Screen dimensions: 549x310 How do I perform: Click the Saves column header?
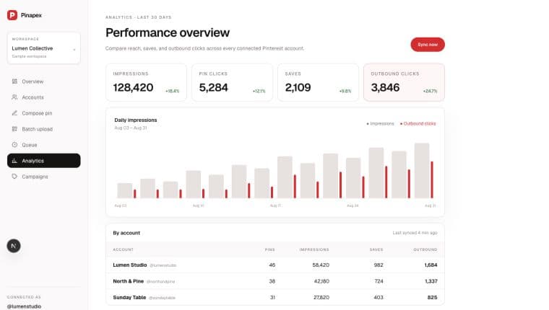(376, 249)
